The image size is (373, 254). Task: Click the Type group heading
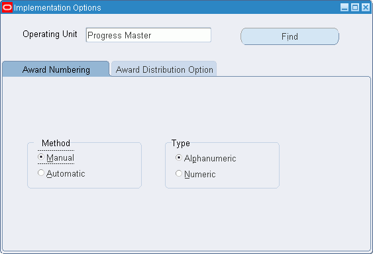pos(181,144)
